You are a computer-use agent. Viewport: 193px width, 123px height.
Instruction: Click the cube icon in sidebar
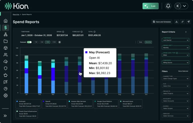(x=6, y=48)
